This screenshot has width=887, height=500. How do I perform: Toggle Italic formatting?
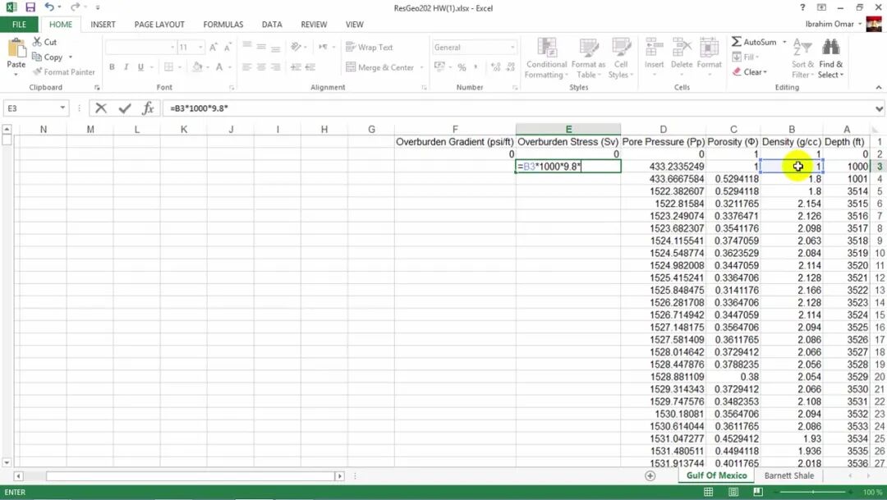click(126, 67)
